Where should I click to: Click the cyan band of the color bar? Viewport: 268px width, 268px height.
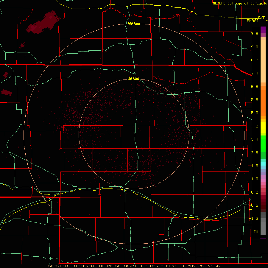(x=263, y=164)
